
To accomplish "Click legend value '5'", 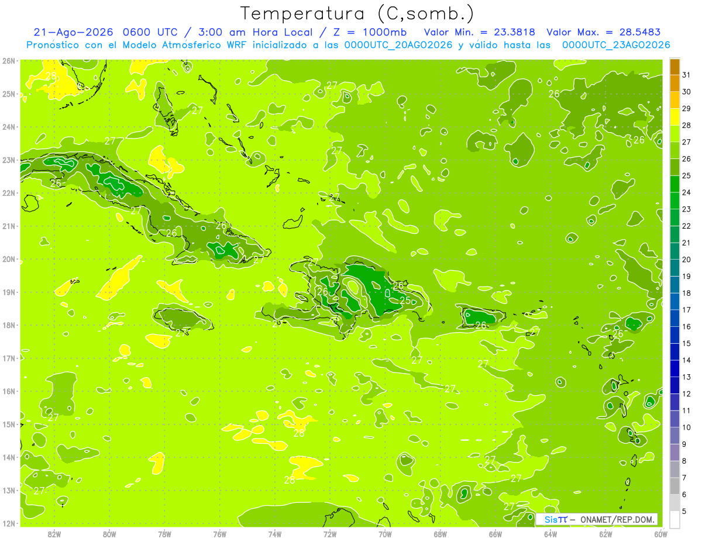I will tap(684, 512).
